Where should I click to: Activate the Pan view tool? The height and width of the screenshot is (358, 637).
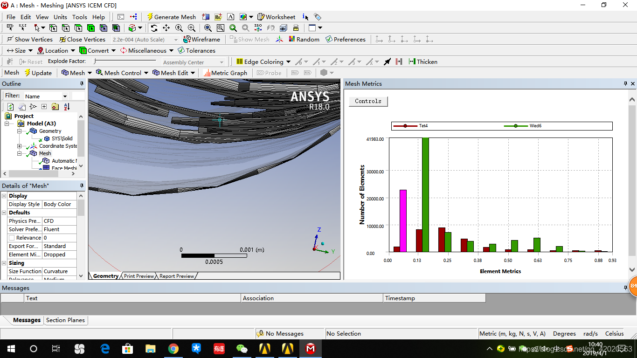coord(166,28)
